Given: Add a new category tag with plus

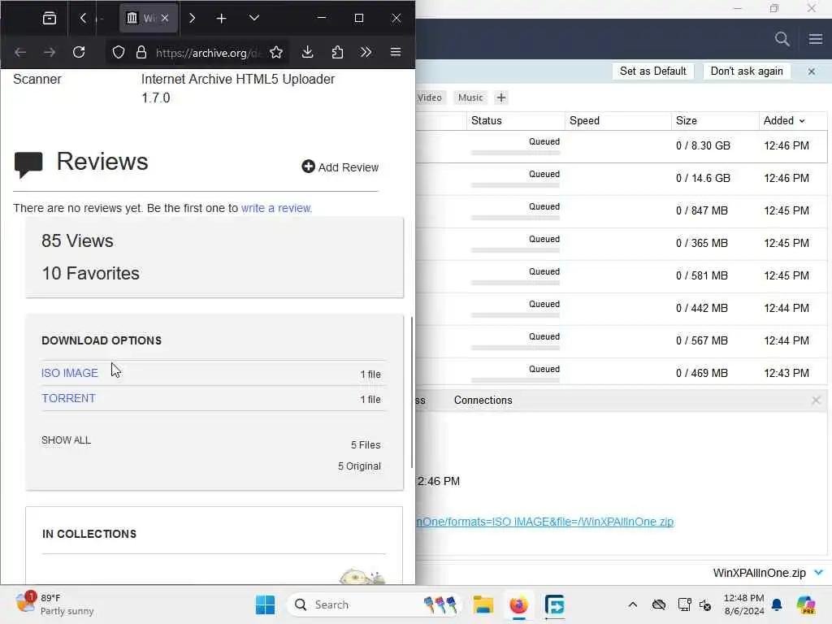Looking at the screenshot, I should tap(500, 97).
